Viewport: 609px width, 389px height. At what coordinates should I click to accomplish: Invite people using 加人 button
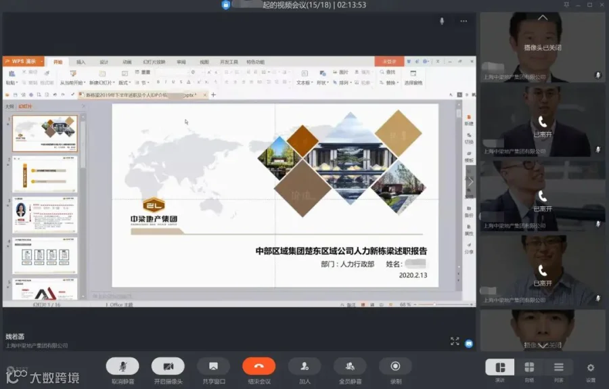click(x=304, y=367)
